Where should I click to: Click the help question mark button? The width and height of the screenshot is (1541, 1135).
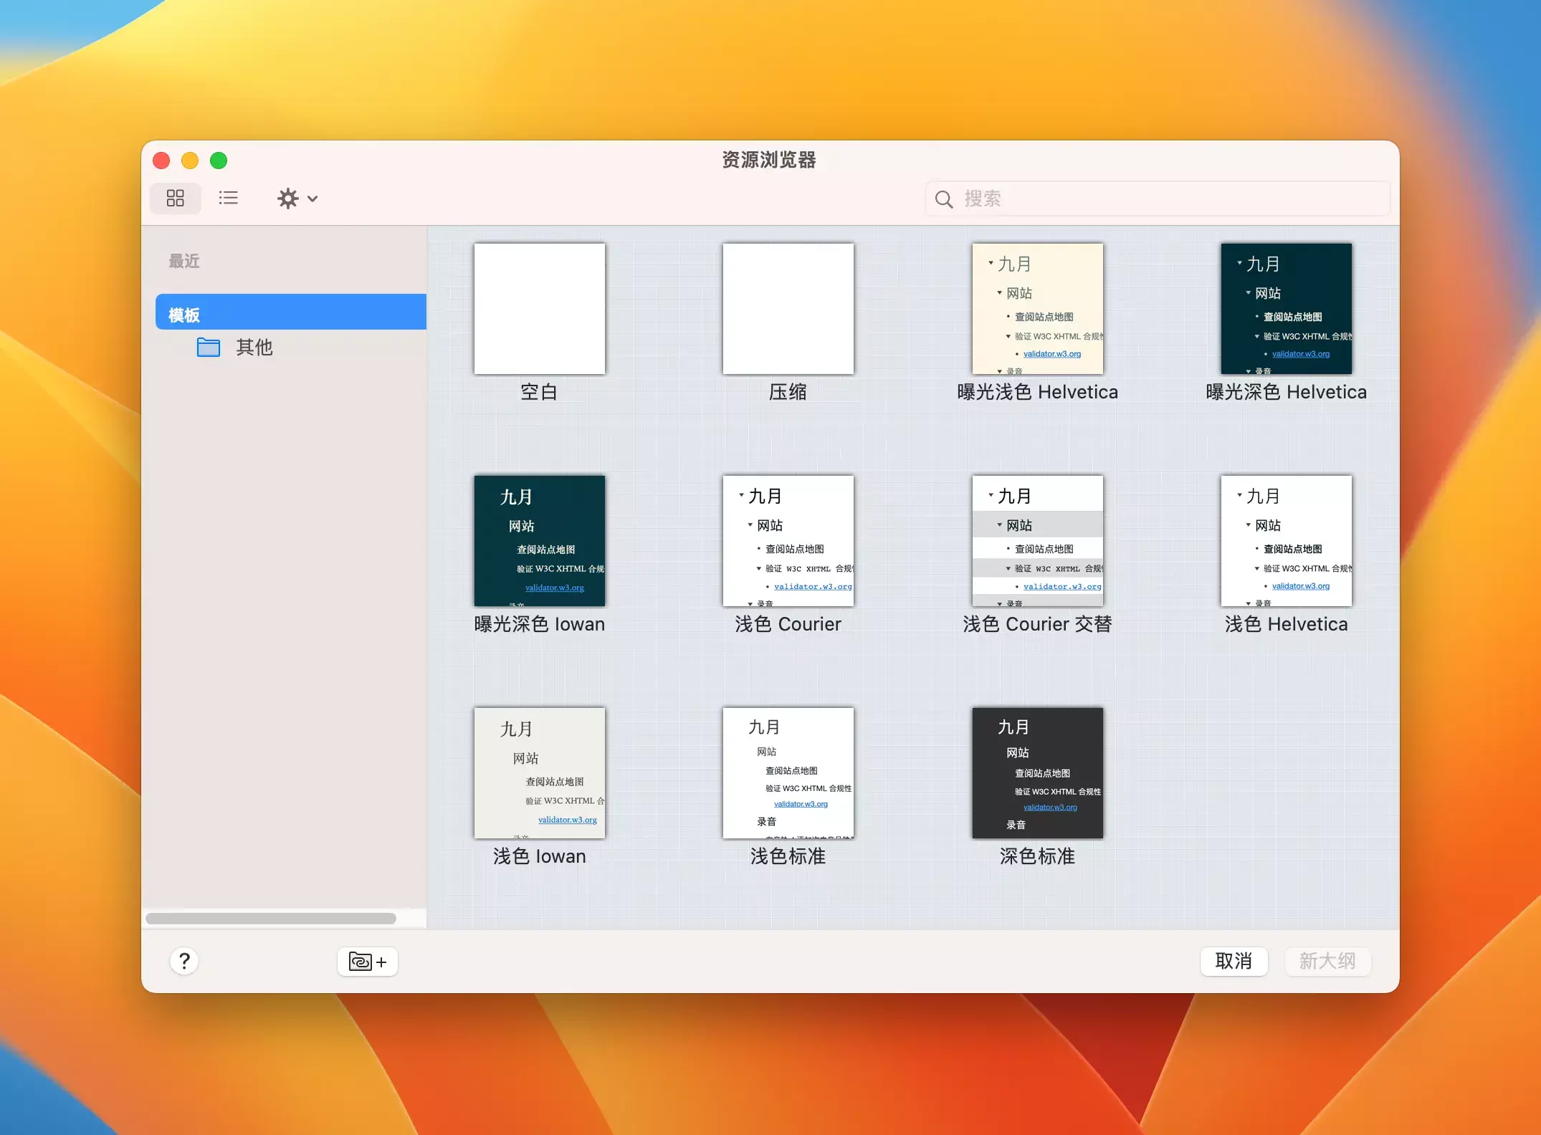point(184,961)
